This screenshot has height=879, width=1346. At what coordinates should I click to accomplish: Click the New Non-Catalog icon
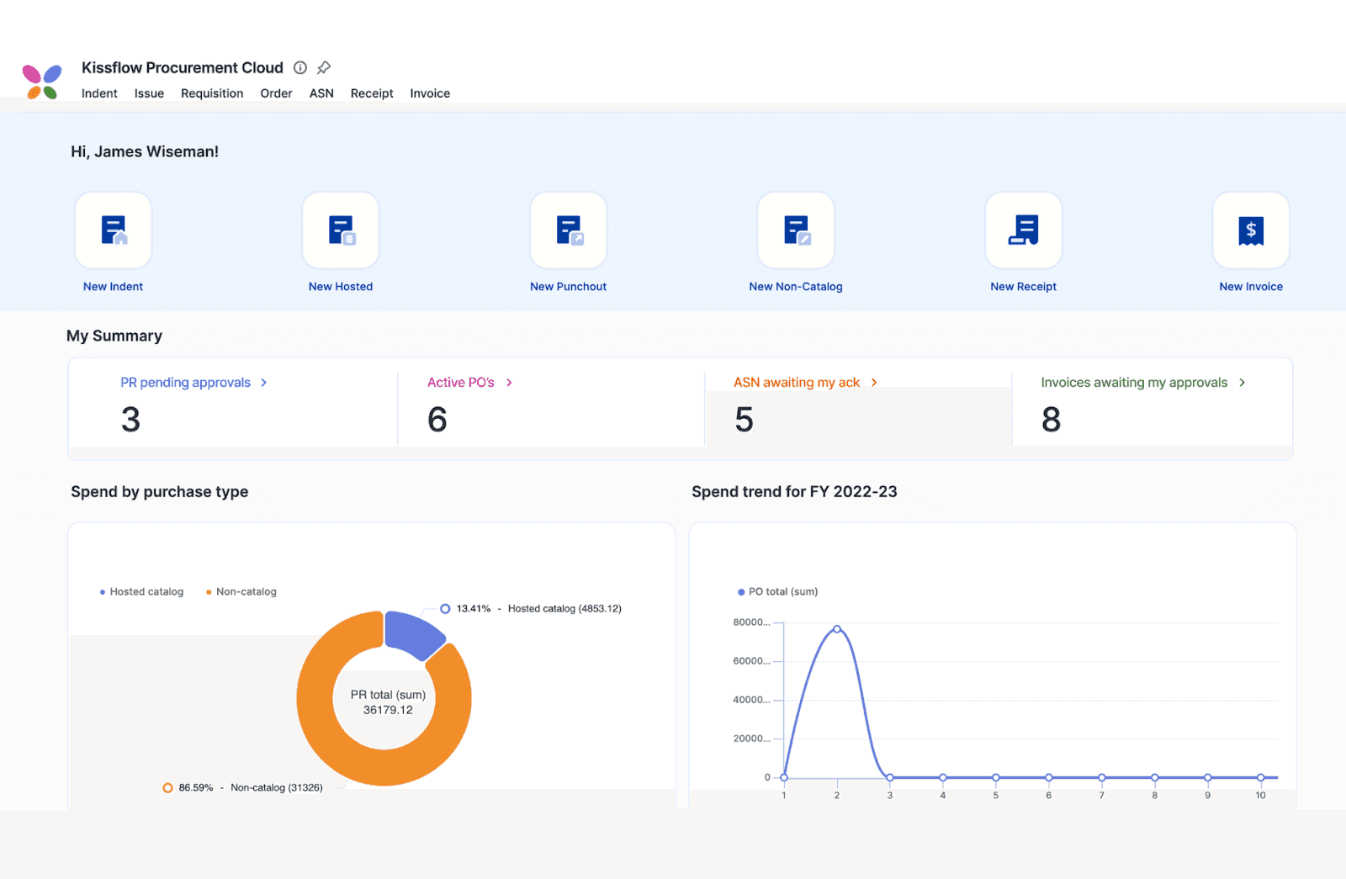point(795,230)
